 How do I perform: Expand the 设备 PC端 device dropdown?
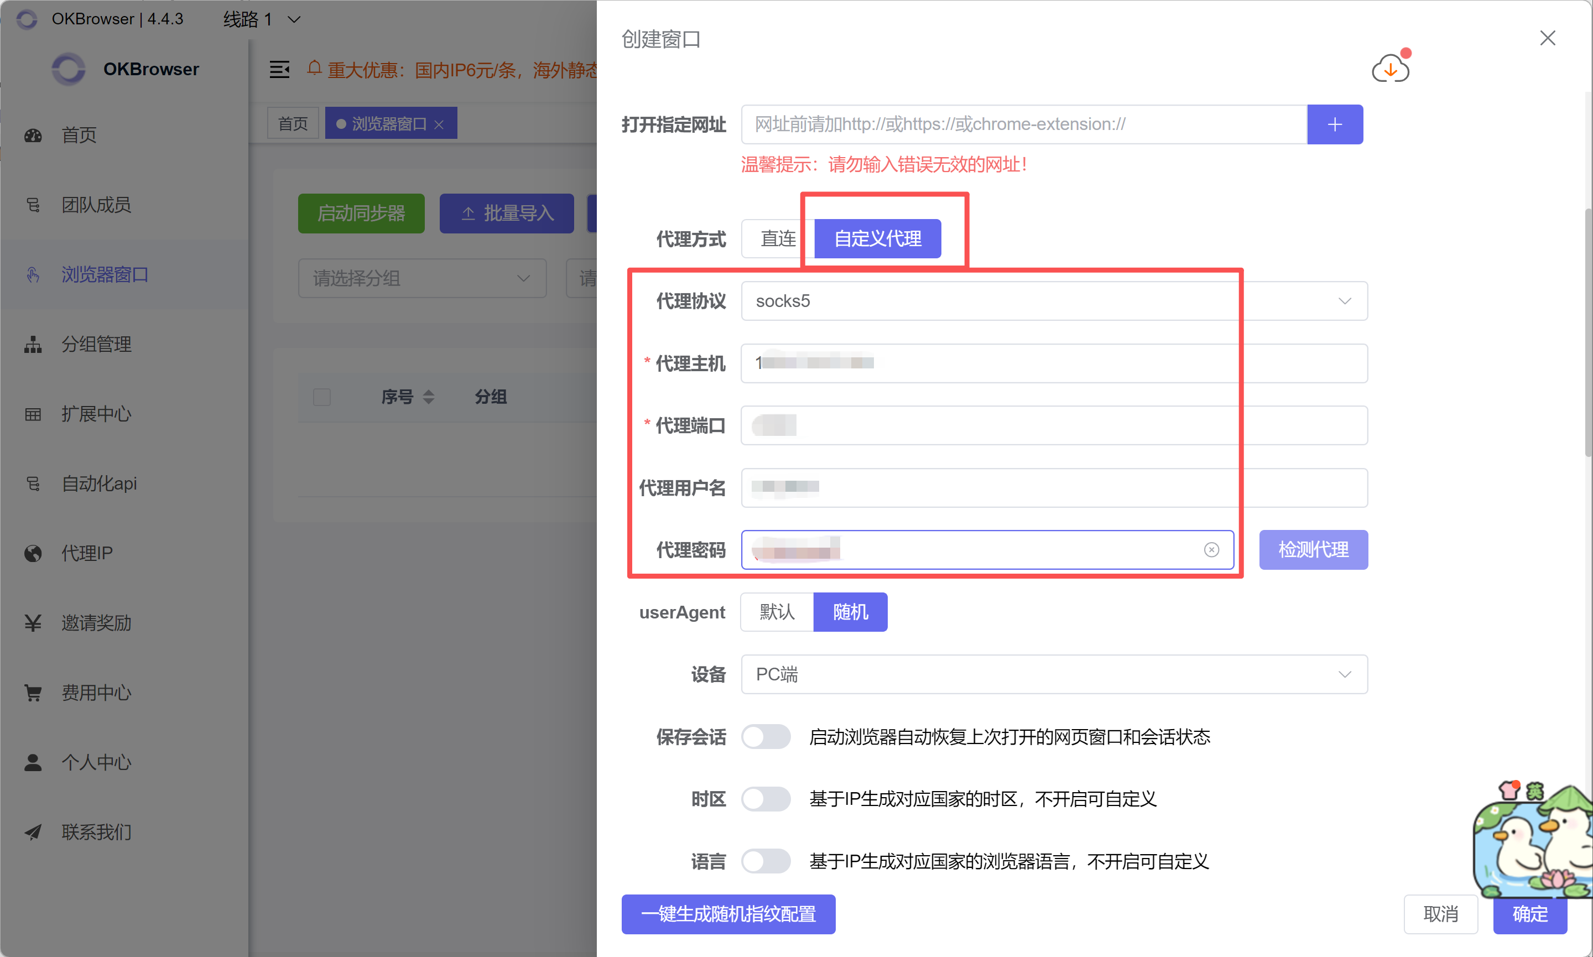(1345, 674)
